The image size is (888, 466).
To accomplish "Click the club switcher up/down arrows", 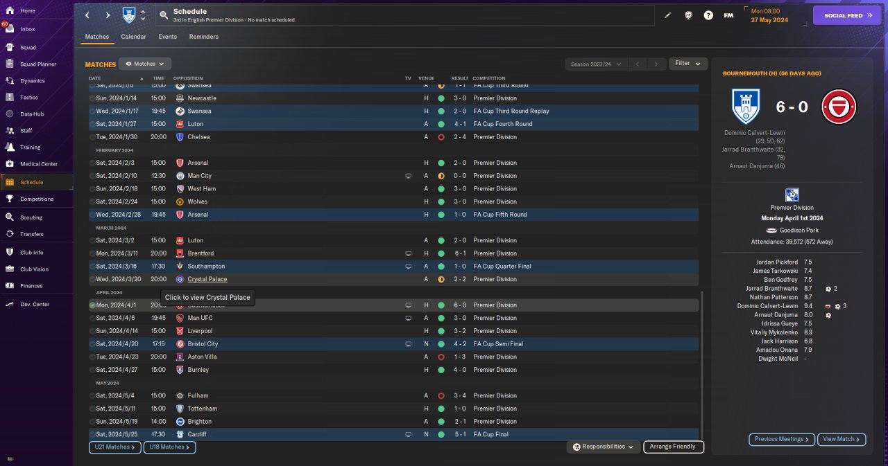I will [x=143, y=15].
